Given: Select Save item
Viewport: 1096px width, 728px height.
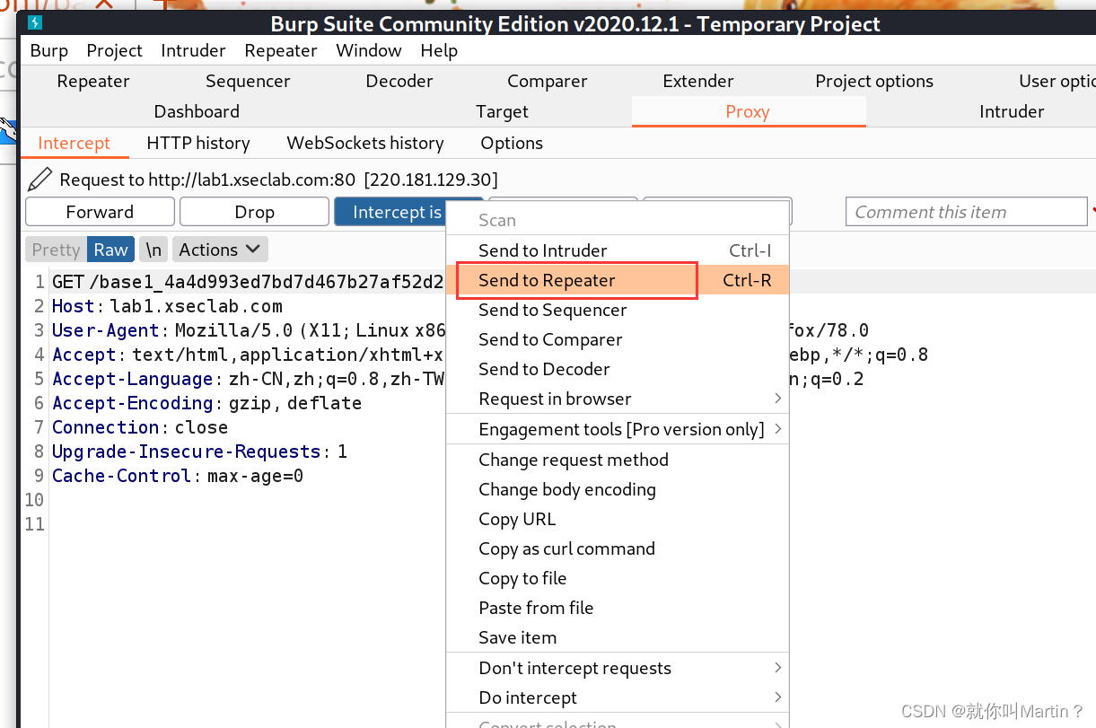Looking at the screenshot, I should coord(618,637).
